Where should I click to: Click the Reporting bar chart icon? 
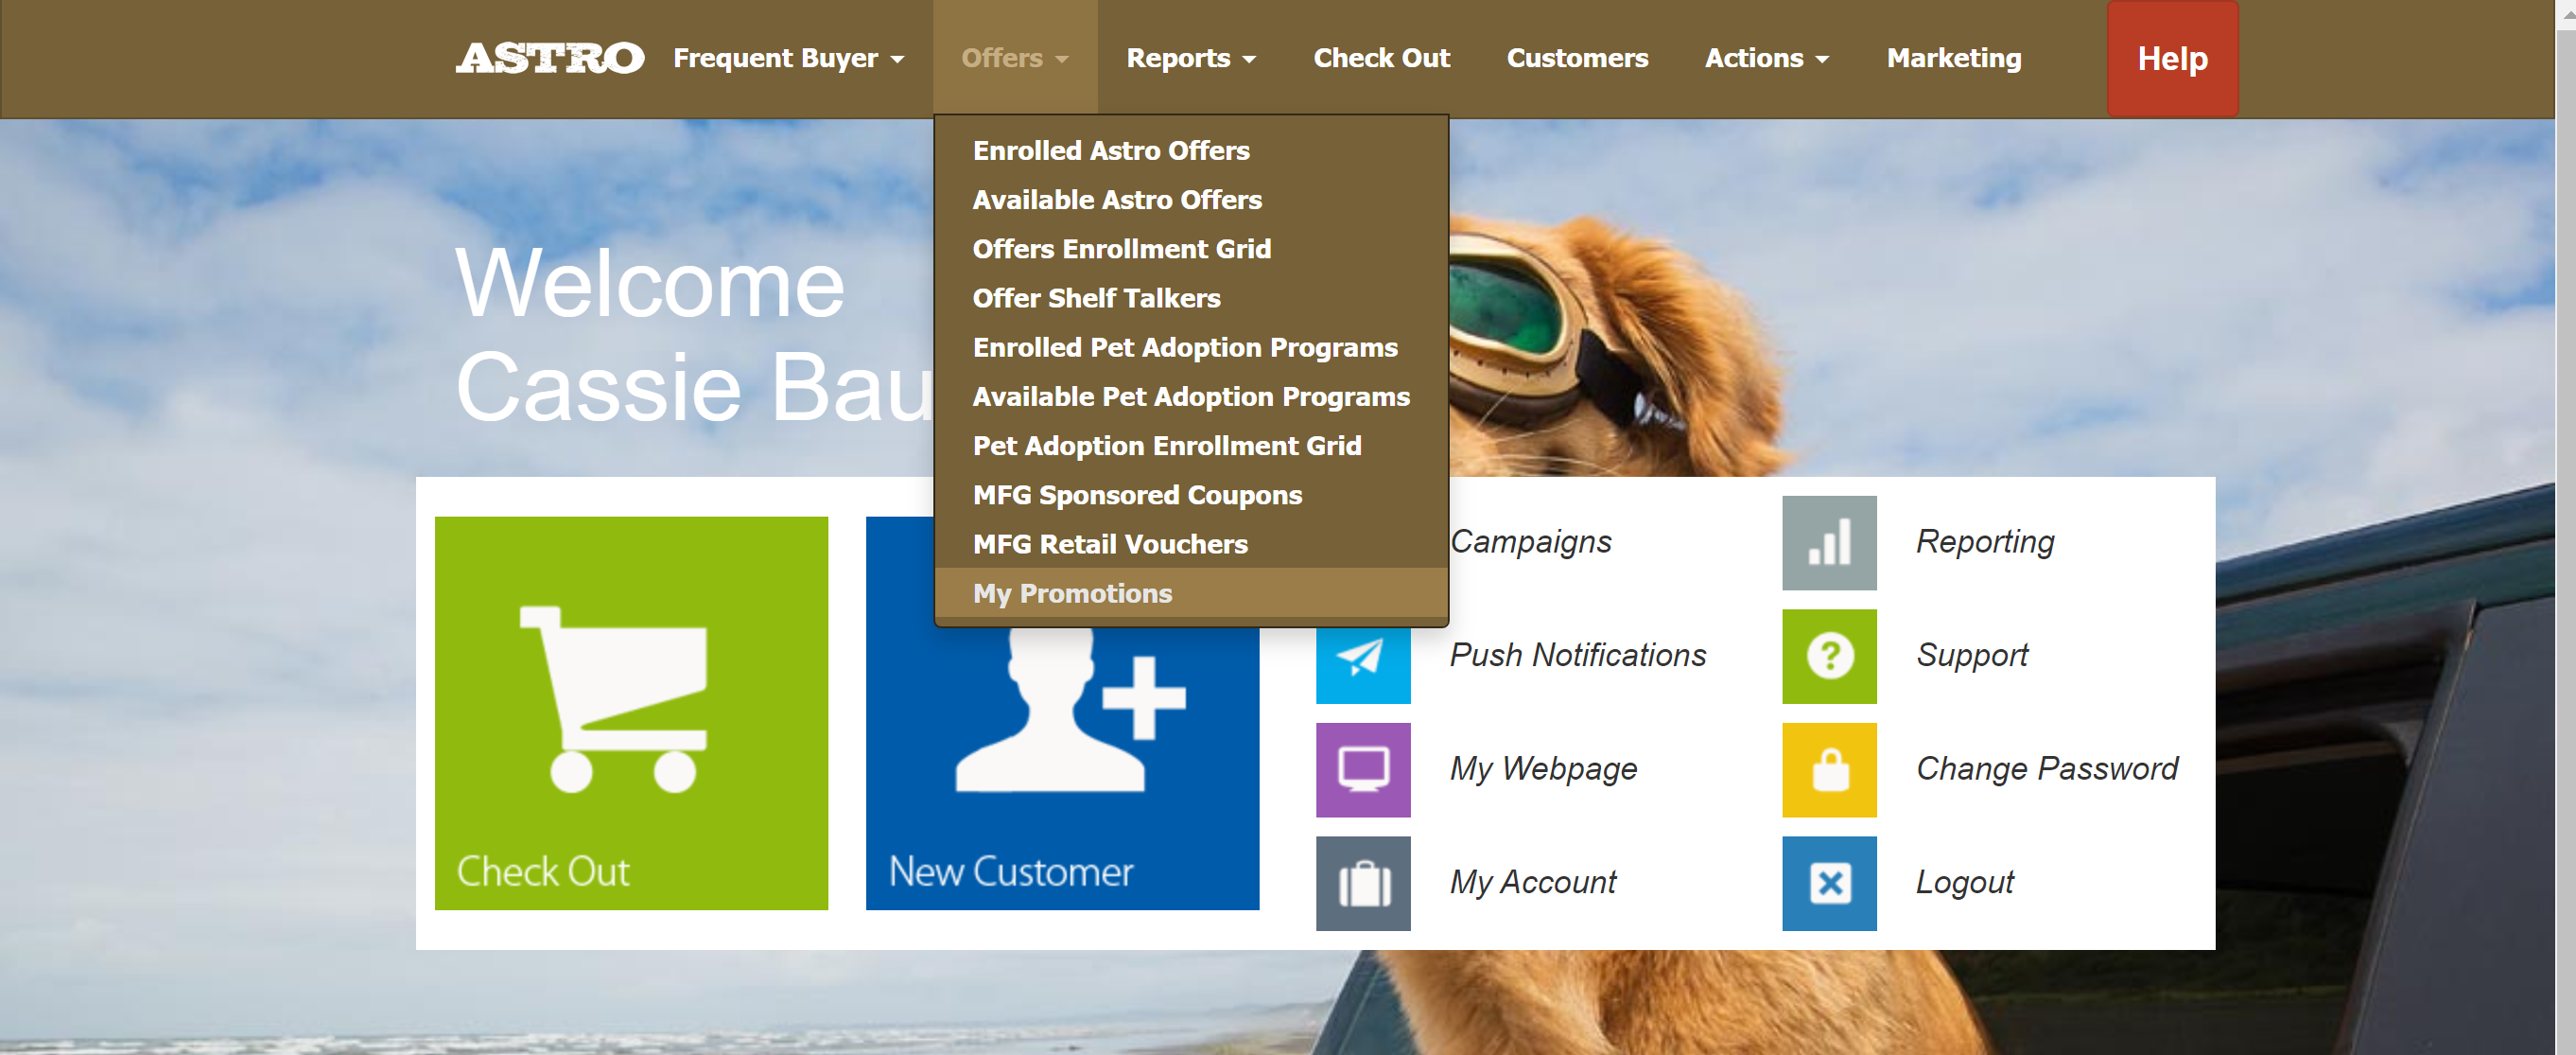click(1828, 542)
